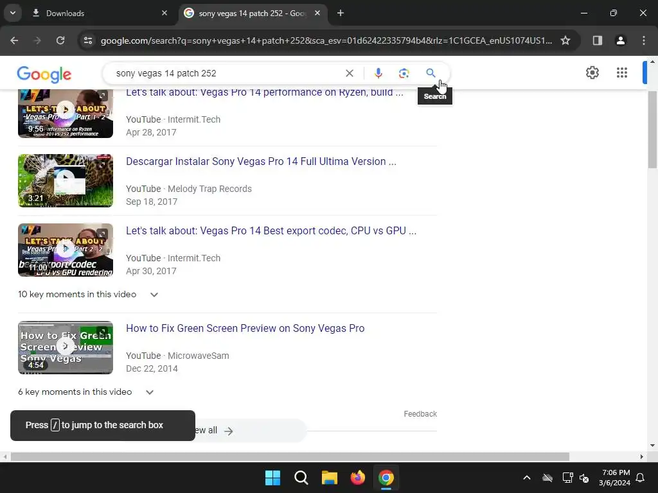Expand 6 key moments in this video
The height and width of the screenshot is (493, 658).
coord(86,392)
